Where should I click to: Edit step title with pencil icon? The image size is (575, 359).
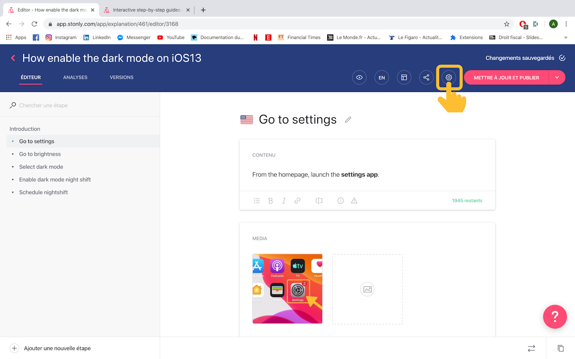(x=348, y=120)
